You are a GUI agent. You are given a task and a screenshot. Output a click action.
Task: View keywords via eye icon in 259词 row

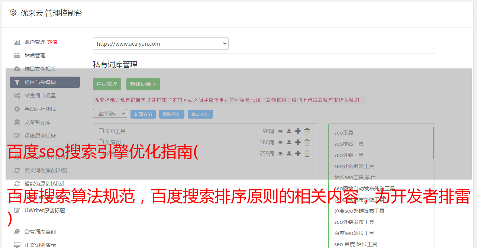point(280,154)
